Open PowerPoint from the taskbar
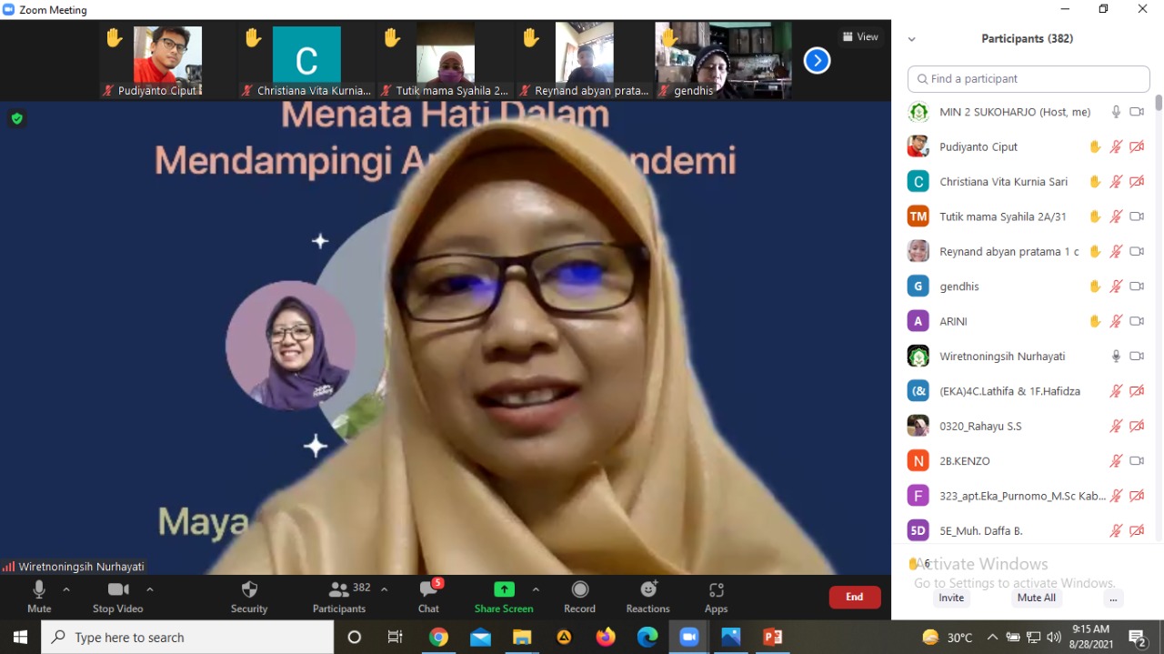1164x654 pixels. click(x=773, y=637)
